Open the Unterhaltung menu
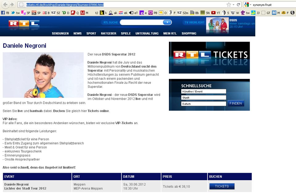Viewport: 296px width, 195px height. click(147, 33)
